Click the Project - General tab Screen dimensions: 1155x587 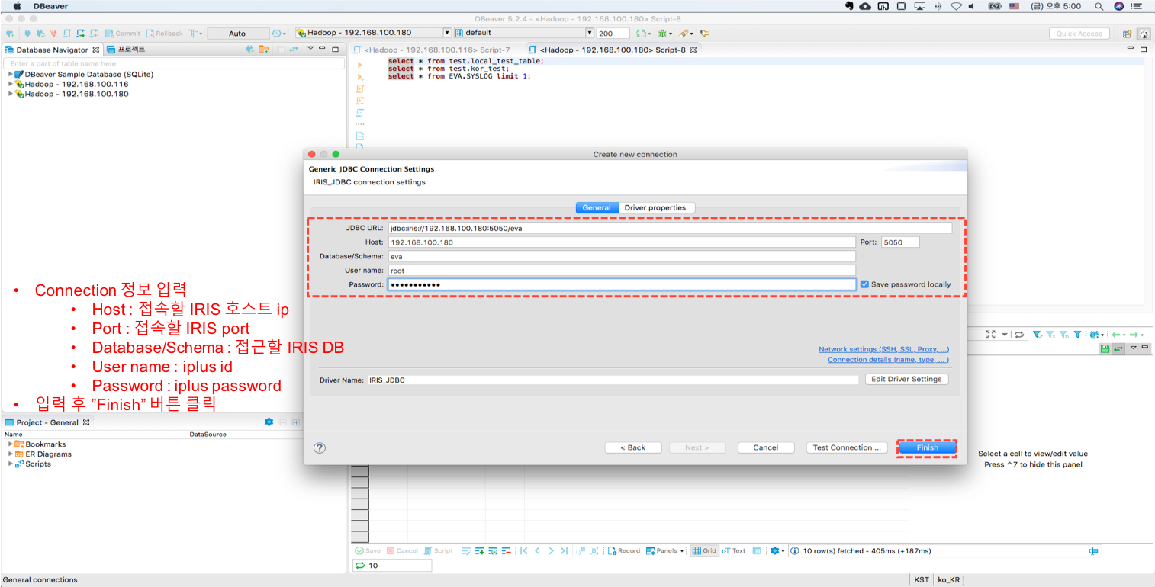[47, 422]
